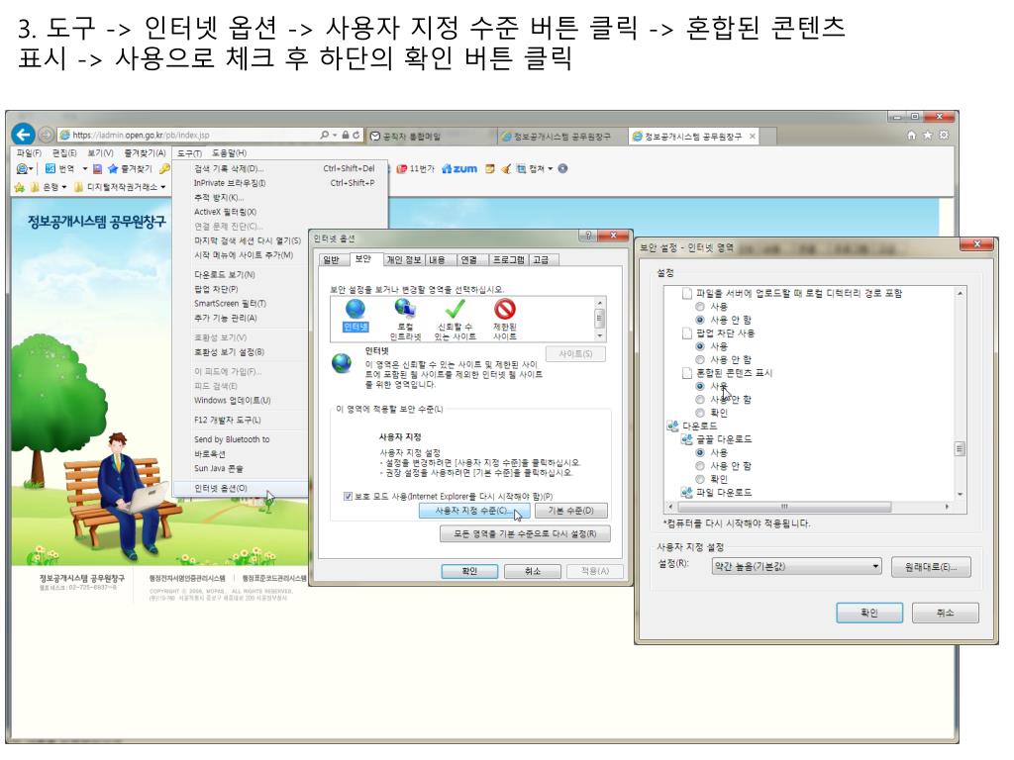The height and width of the screenshot is (760, 1014).
Task: Toggle the 보호 모드 사용 checkbox
Action: 348,497
